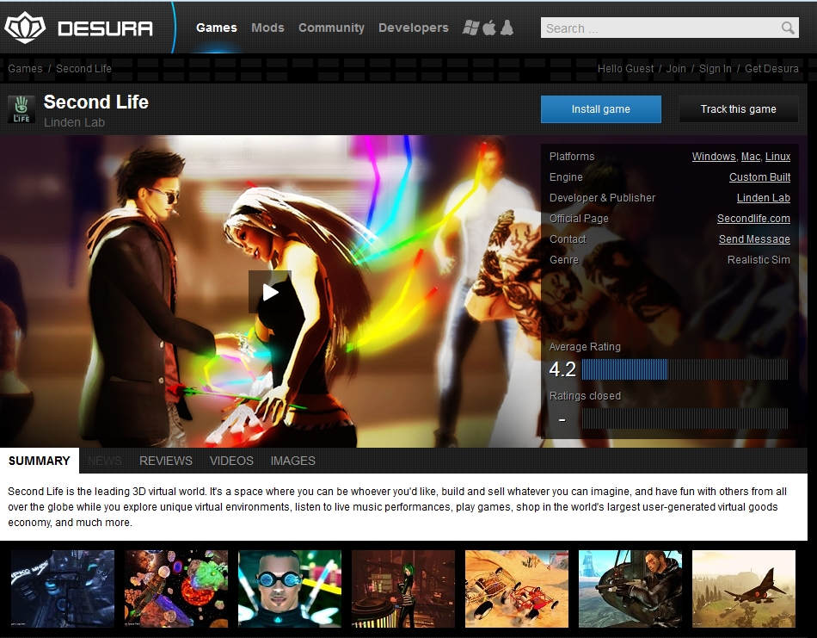Open the Games menu
This screenshot has height=638, width=817.
click(216, 28)
